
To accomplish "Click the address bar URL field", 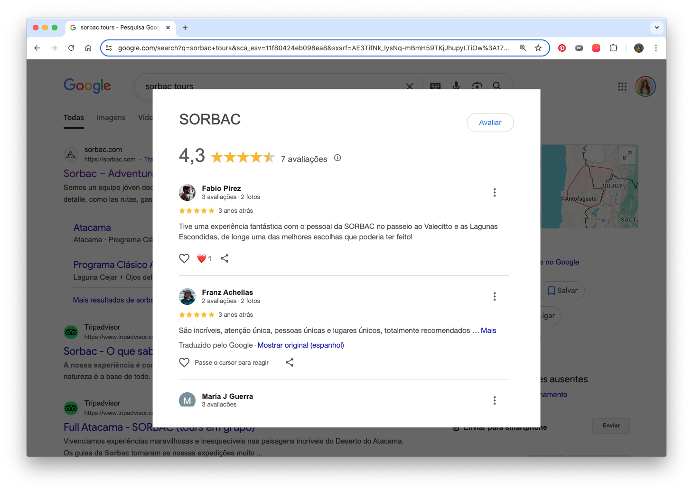I will [x=313, y=48].
